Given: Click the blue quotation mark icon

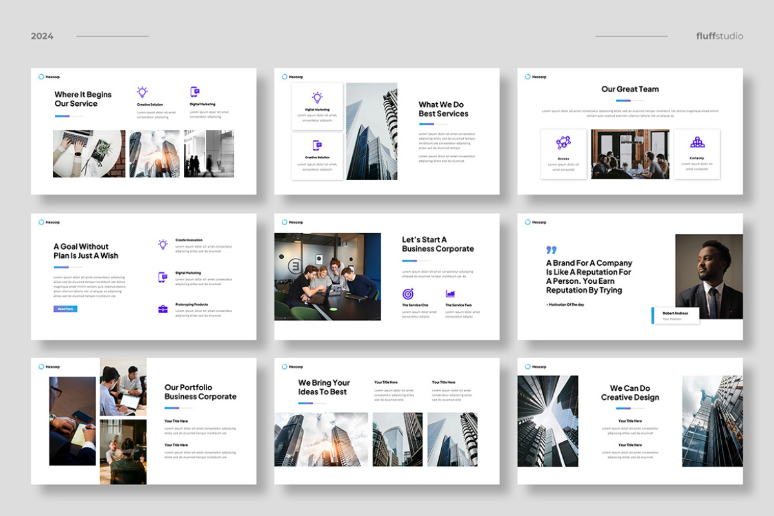Looking at the screenshot, I should pyautogui.click(x=551, y=250).
